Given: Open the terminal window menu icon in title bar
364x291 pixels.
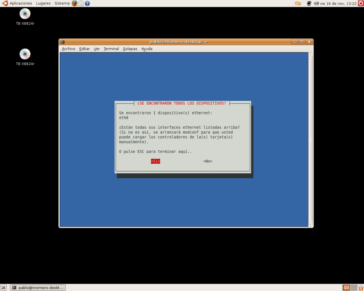Looking at the screenshot, I should coord(63,42).
